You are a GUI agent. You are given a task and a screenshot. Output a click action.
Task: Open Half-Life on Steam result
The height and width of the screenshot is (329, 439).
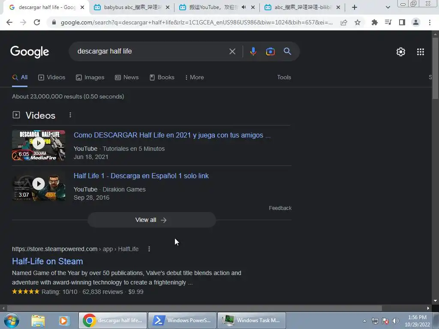click(47, 261)
